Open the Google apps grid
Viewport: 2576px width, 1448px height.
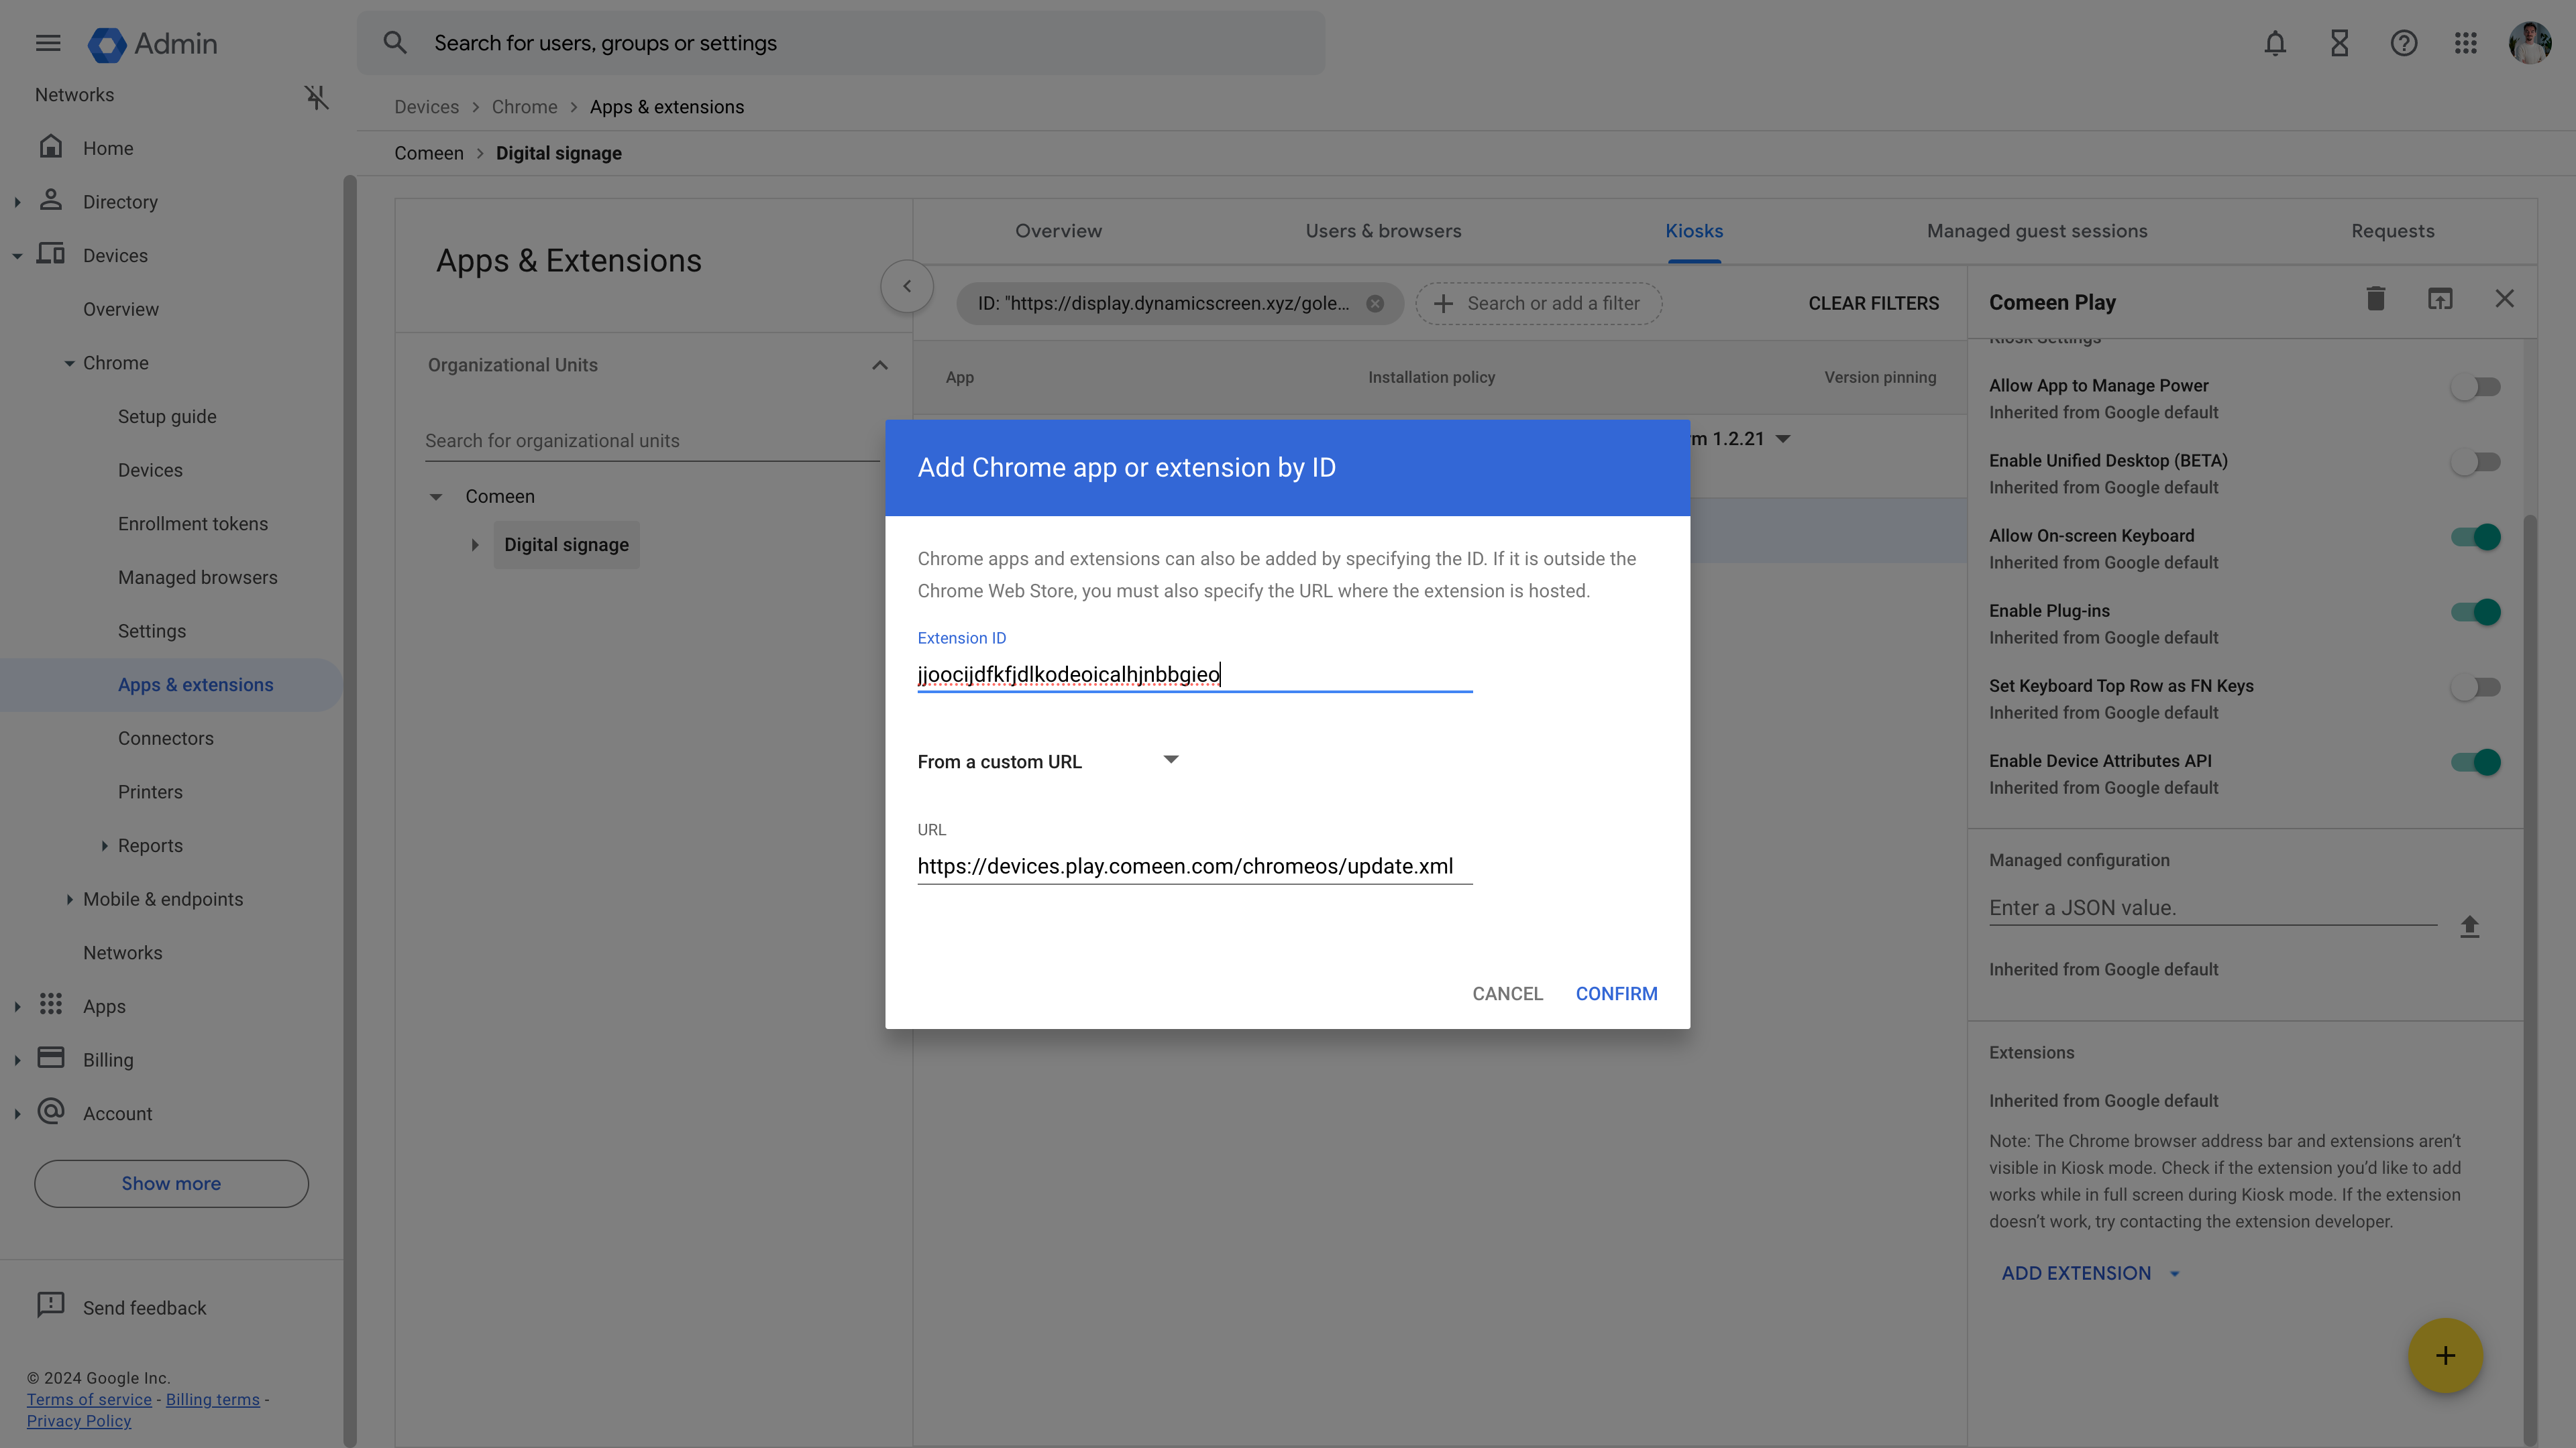pyautogui.click(x=2466, y=43)
